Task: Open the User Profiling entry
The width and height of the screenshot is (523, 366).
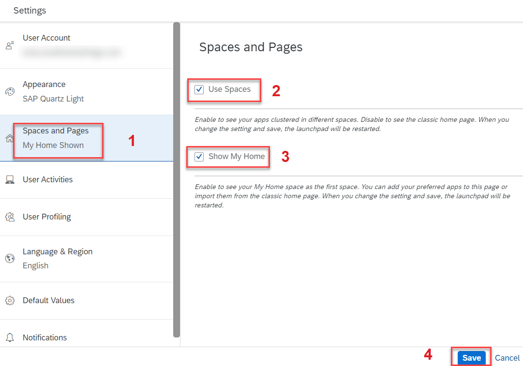Action: pyautogui.click(x=87, y=217)
